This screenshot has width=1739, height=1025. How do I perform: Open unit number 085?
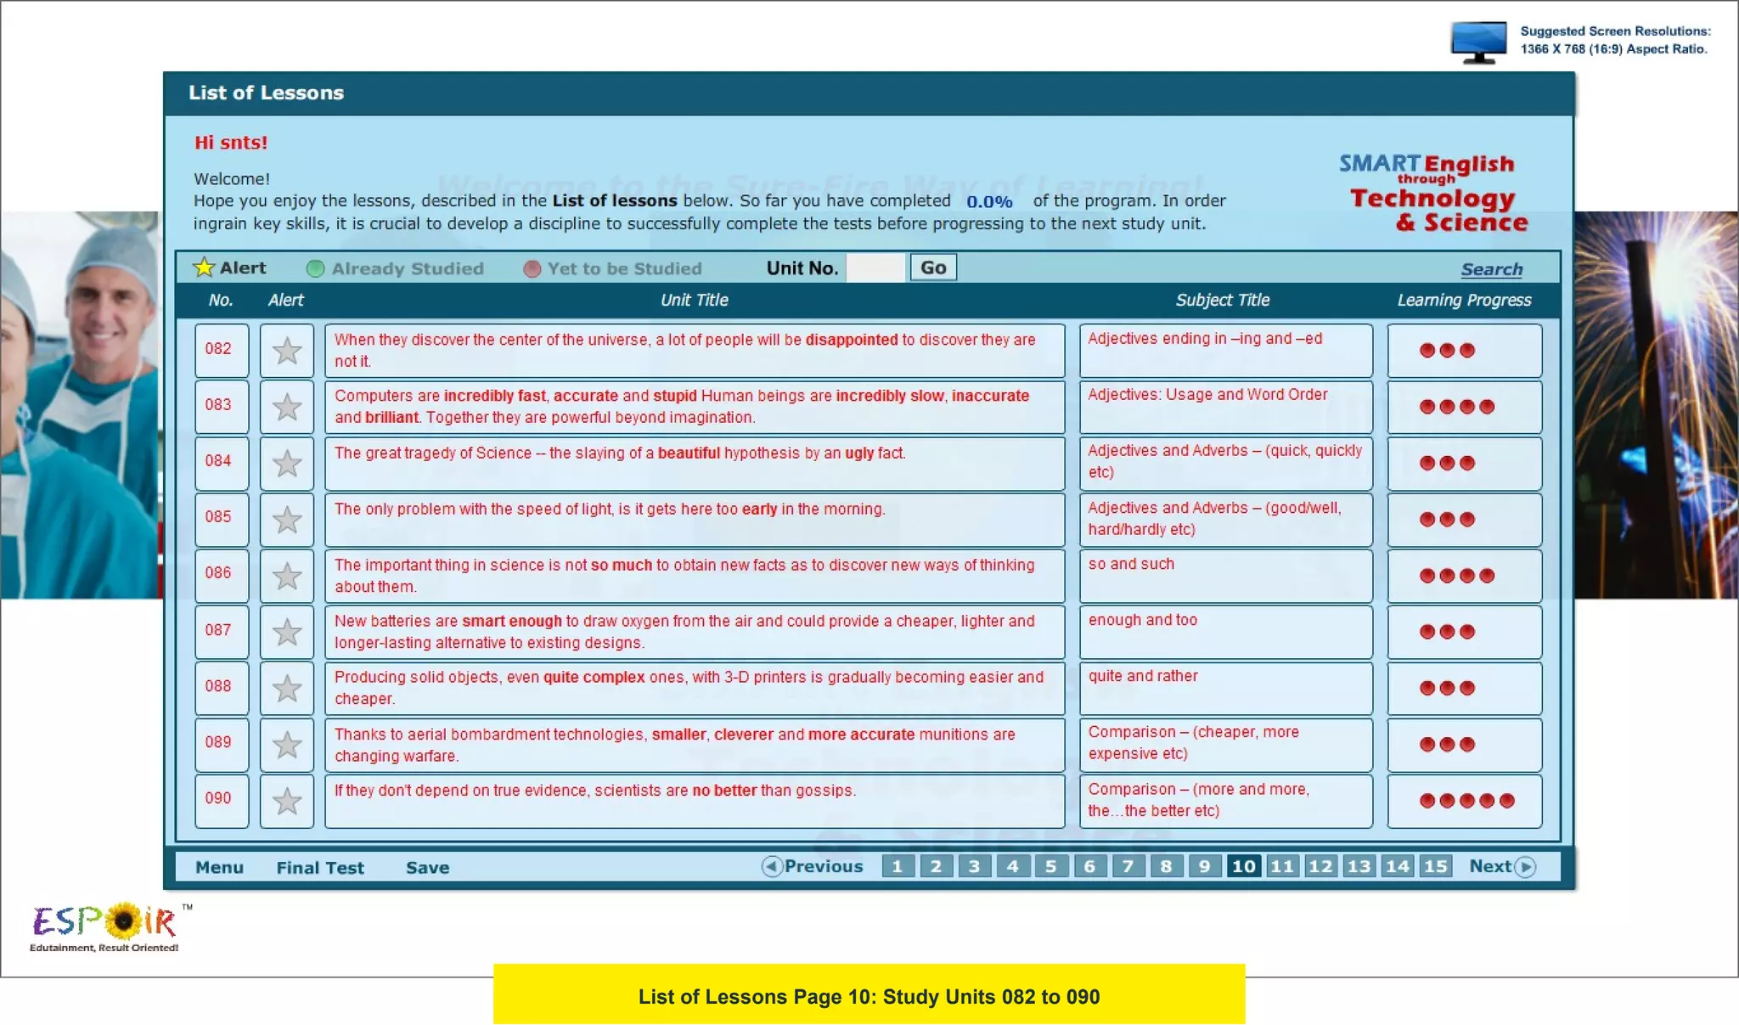[x=222, y=520]
